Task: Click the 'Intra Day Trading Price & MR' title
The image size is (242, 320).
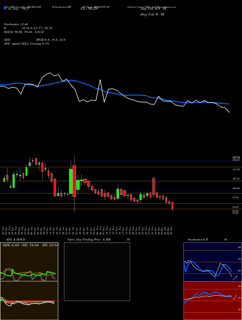Action: click(x=89, y=240)
